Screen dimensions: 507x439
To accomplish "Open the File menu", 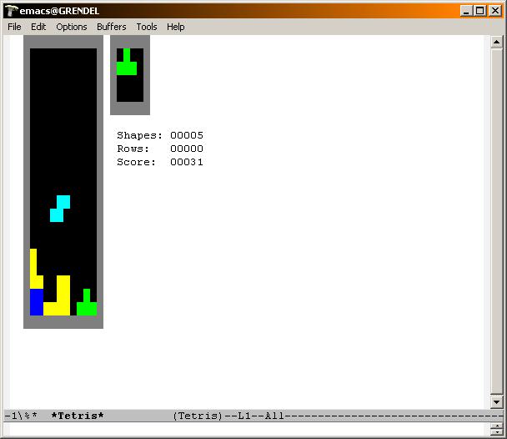I will (14, 27).
